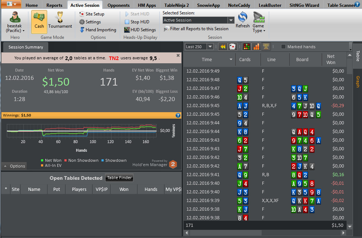Click the yellow rewind replay icon

tap(223, 47)
